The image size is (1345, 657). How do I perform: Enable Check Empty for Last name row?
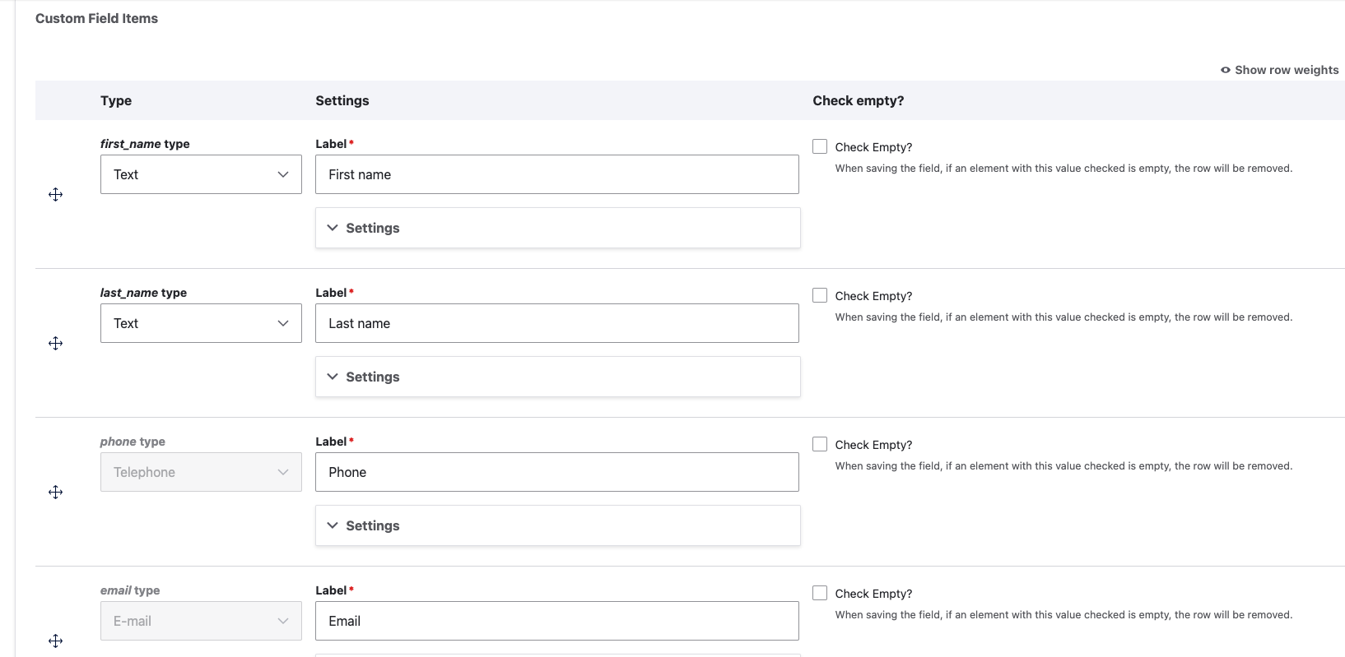pyautogui.click(x=820, y=295)
